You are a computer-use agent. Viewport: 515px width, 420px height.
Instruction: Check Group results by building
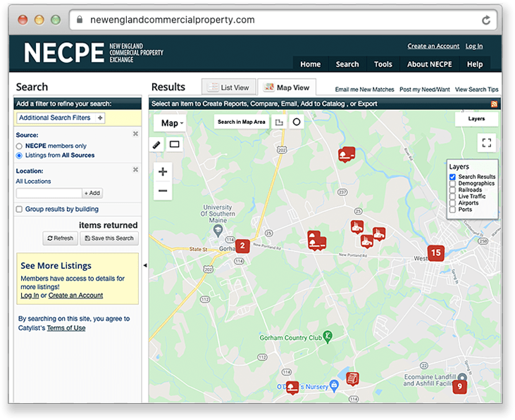[x=19, y=209]
